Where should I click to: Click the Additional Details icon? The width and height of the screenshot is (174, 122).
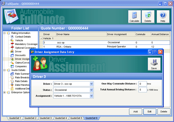point(12,89)
